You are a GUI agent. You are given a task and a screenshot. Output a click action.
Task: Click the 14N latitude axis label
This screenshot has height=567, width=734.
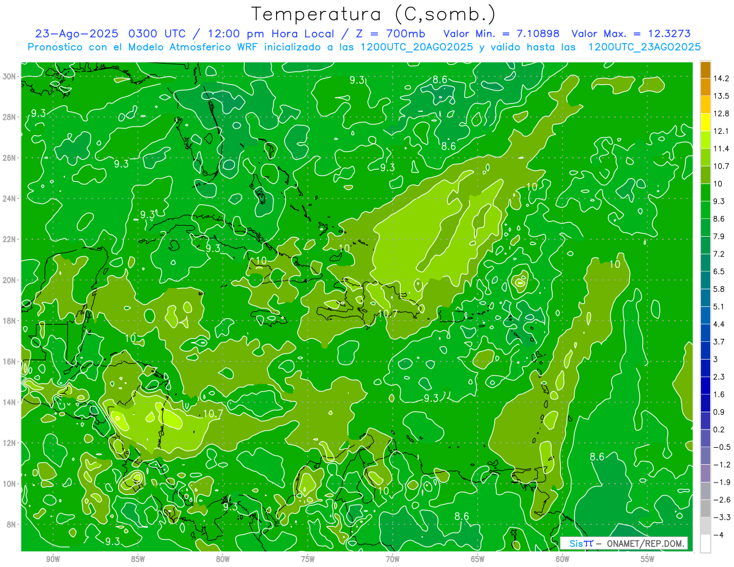(10, 402)
